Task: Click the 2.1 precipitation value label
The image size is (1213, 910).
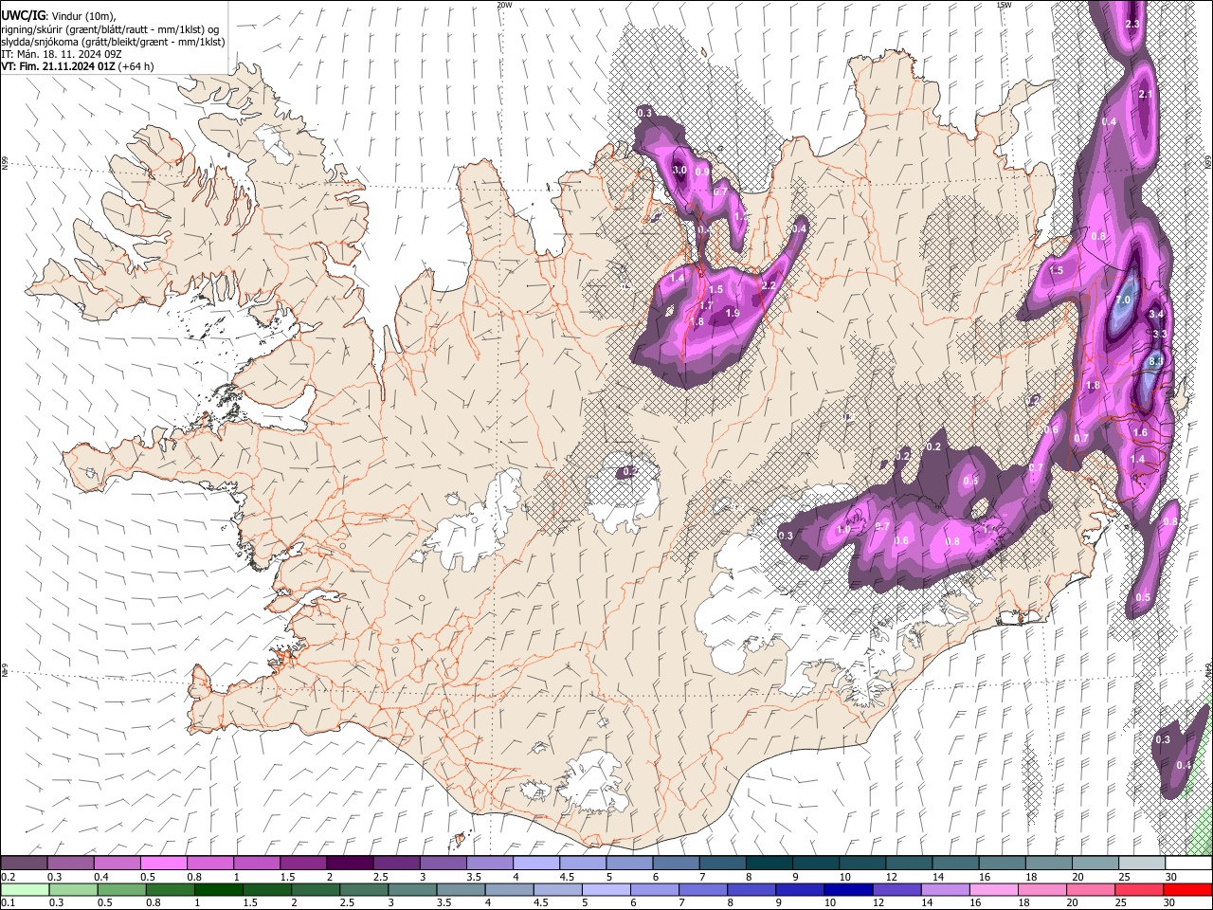Action: (1146, 94)
